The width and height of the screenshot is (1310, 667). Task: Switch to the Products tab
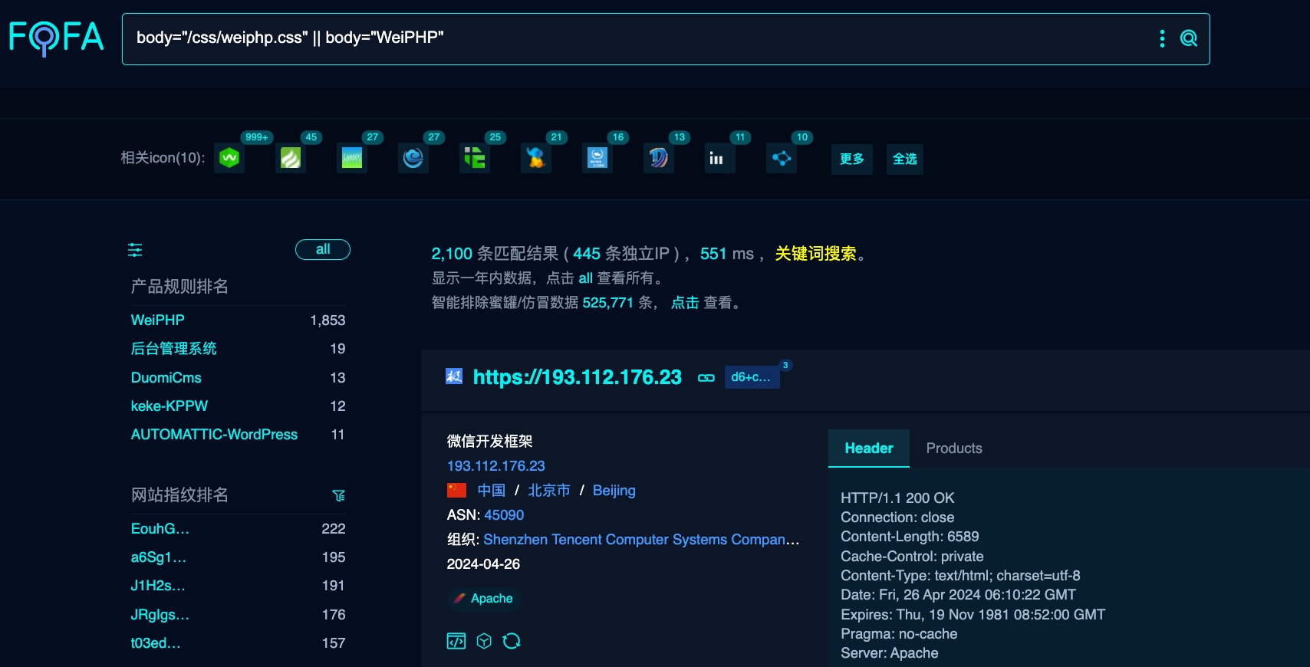(954, 449)
